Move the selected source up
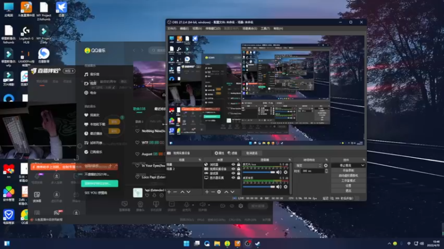 pos(226,191)
